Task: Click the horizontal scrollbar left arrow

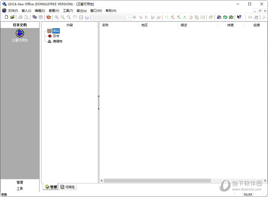Action: tap(102, 180)
